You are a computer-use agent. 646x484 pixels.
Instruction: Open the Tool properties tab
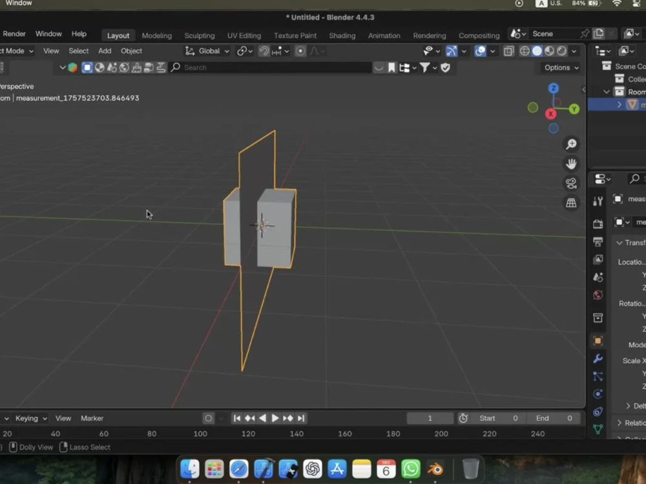tap(598, 201)
